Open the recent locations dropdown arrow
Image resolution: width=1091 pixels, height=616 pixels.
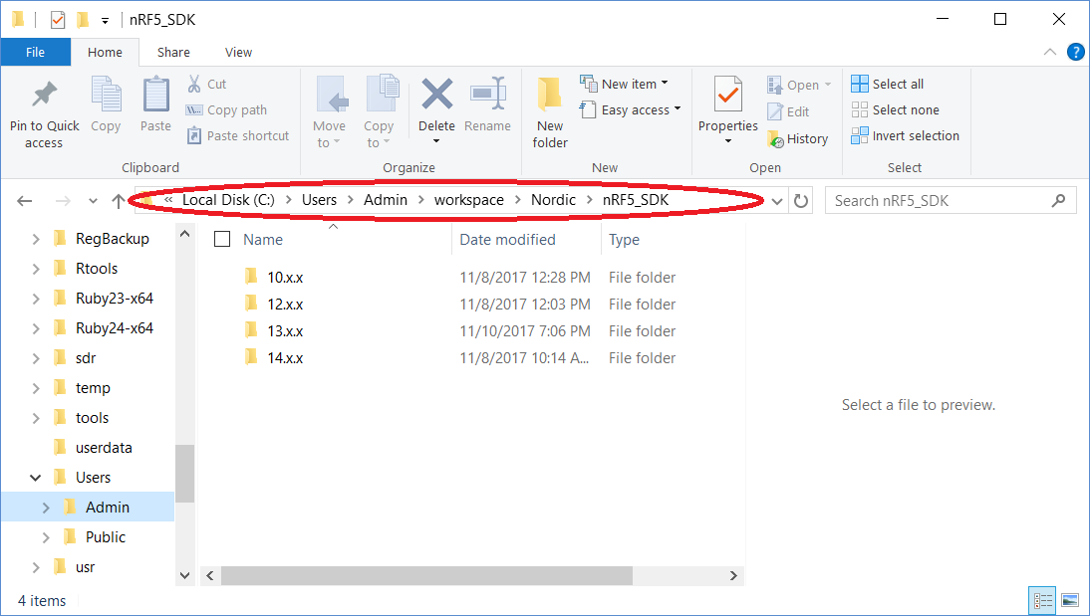click(93, 201)
